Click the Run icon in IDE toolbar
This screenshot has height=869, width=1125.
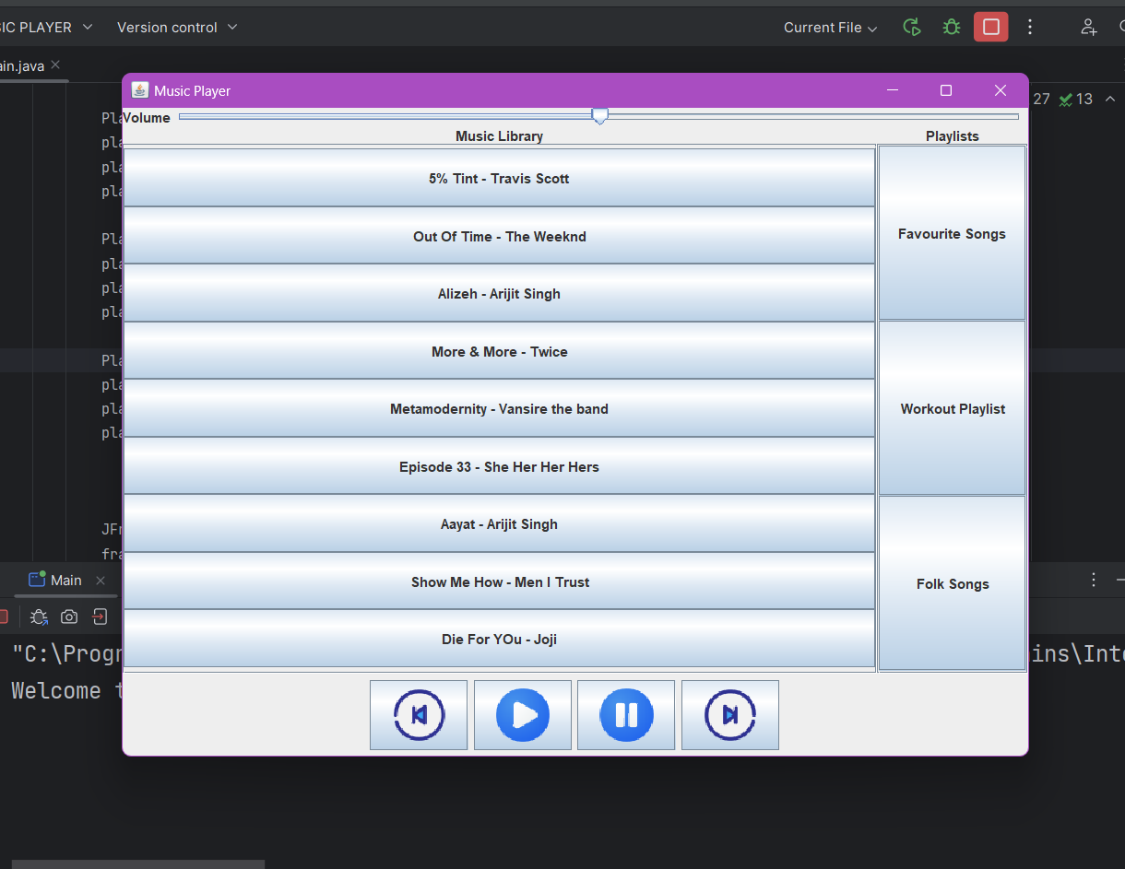pos(911,28)
